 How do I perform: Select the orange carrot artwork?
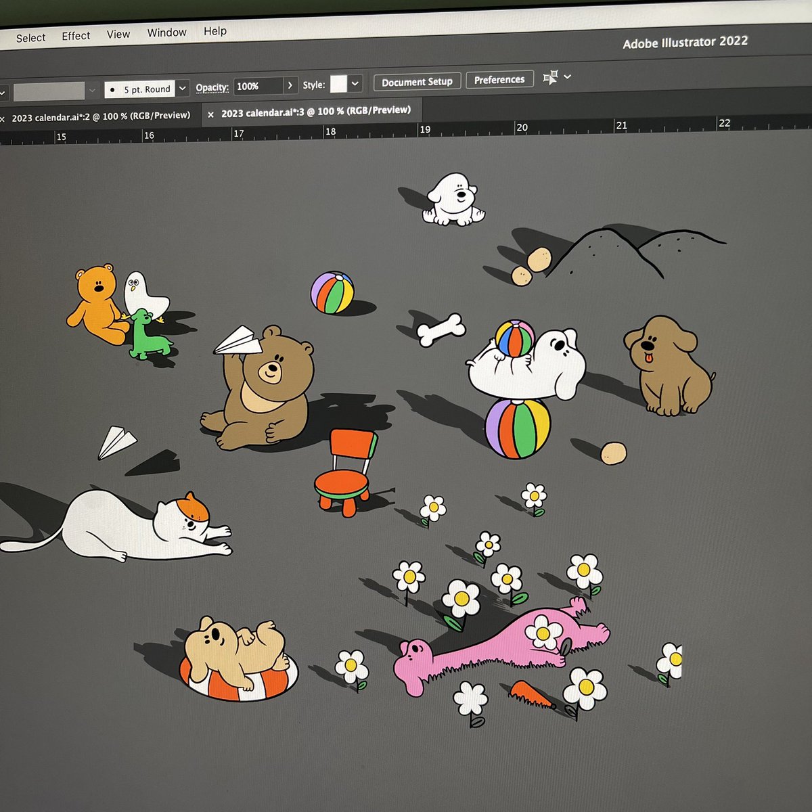pyautogui.click(x=531, y=695)
